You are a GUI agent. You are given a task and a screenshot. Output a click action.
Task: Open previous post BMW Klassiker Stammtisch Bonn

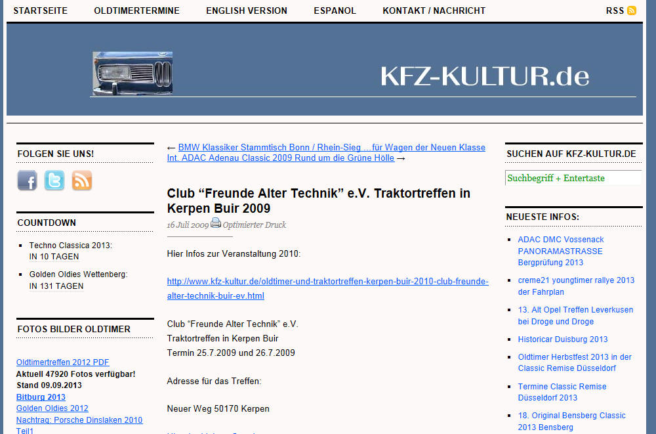point(332,148)
